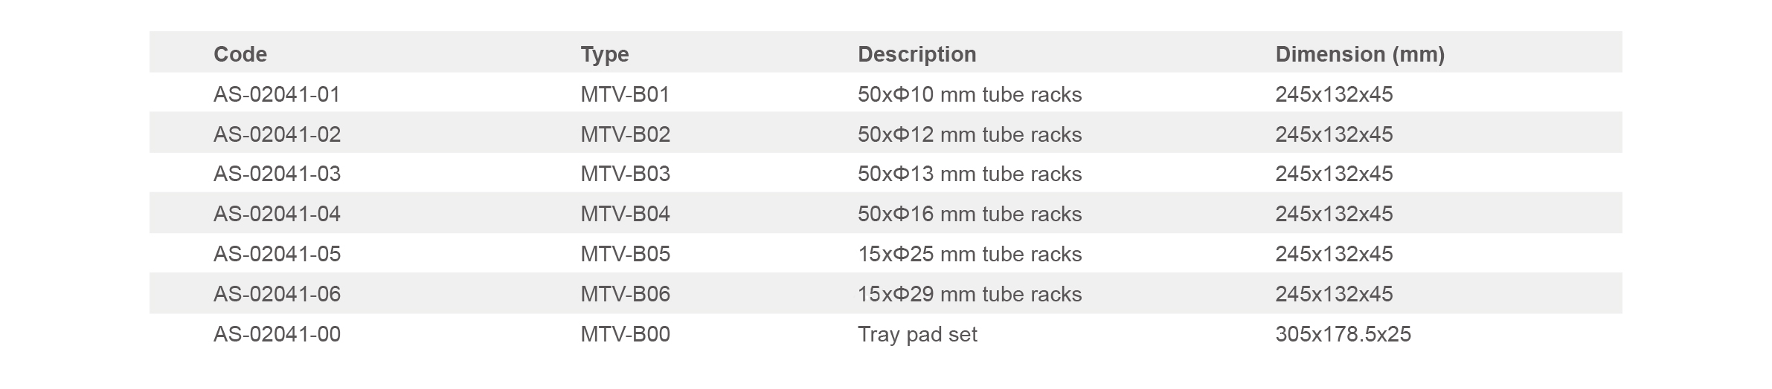Click the 305x178.5x25 dimension cell
Viewport: 1772px width, 389px height.
point(1343,334)
